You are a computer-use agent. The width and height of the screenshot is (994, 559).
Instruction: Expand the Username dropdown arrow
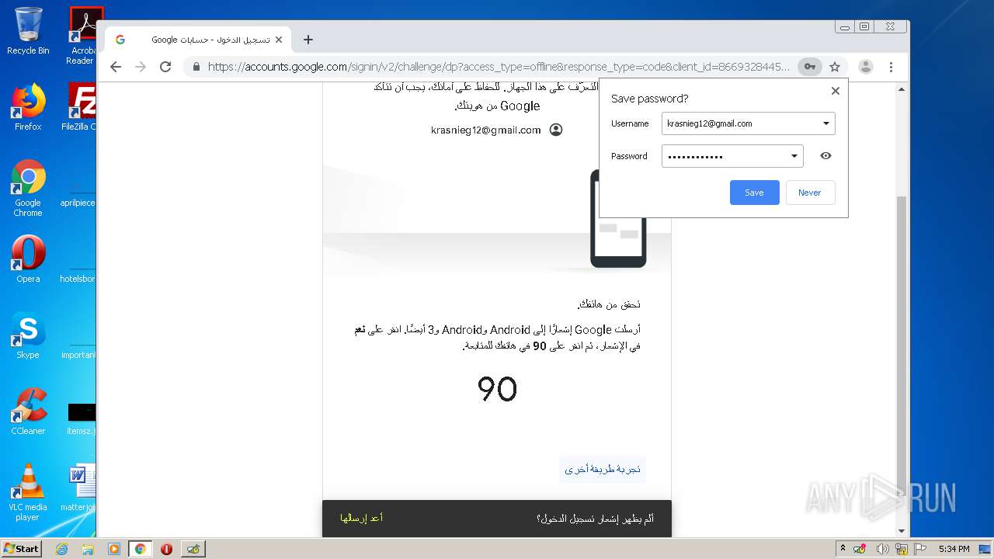(826, 123)
